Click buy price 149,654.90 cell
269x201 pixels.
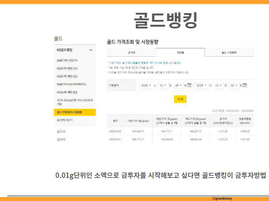tap(167, 139)
